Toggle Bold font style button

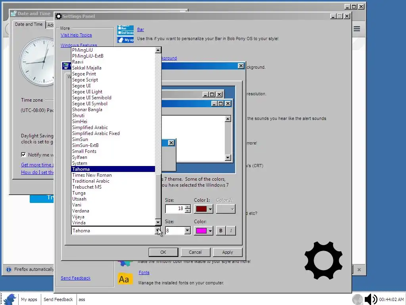pos(220,231)
